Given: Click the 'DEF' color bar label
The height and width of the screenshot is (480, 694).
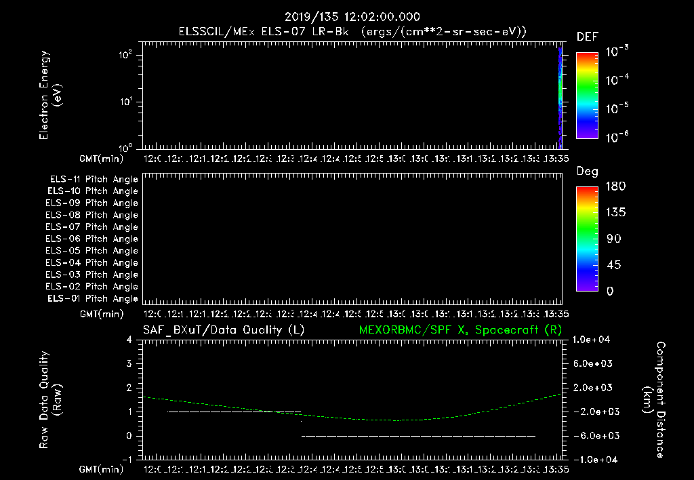Looking at the screenshot, I should (588, 37).
